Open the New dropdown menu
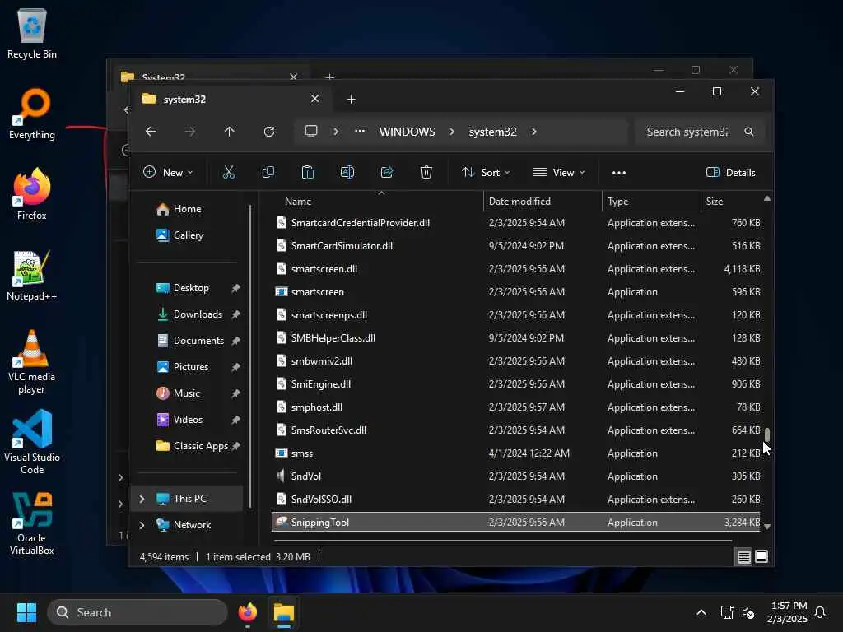The image size is (843, 632). click(168, 173)
